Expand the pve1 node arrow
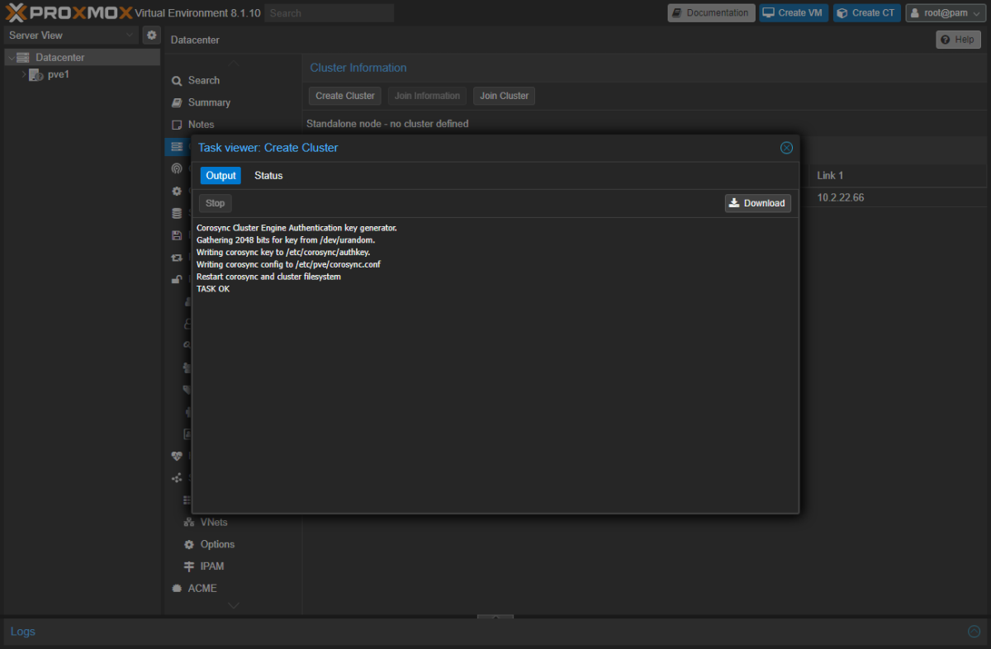Viewport: 991px width, 649px height. coord(23,74)
